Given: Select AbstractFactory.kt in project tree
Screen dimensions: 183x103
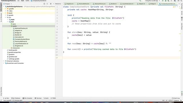Looking at the screenshot, I should pyautogui.click(x=21, y=28).
